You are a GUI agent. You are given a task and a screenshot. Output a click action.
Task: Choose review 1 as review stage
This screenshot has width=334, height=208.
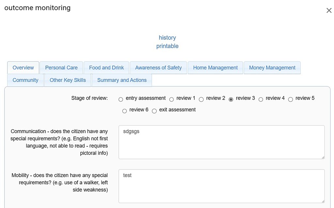pyautogui.click(x=172, y=100)
